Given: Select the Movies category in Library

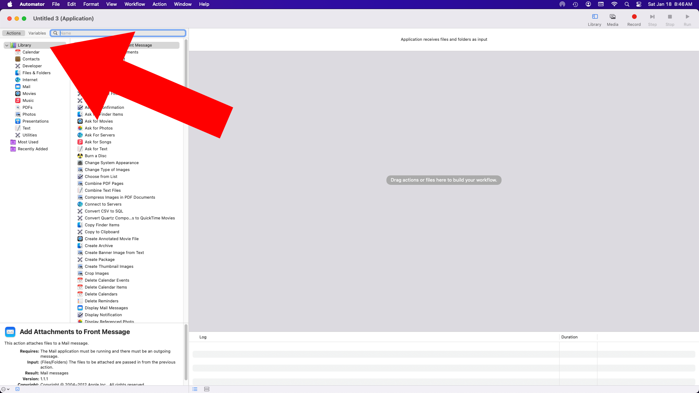Looking at the screenshot, I should [x=29, y=94].
